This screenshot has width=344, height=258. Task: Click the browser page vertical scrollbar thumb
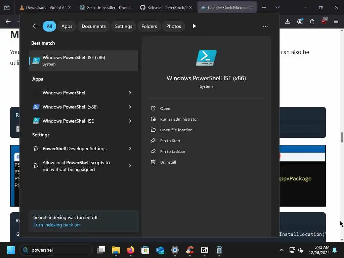tap(342, 137)
